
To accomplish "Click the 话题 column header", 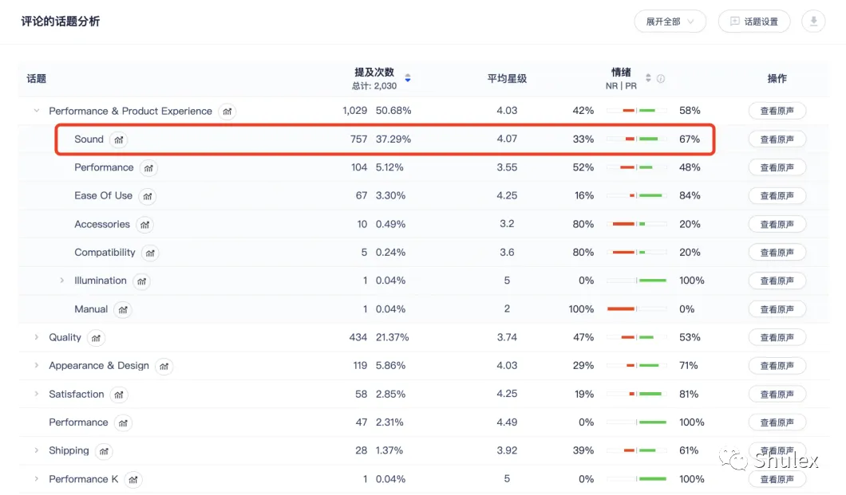I will [x=36, y=79].
